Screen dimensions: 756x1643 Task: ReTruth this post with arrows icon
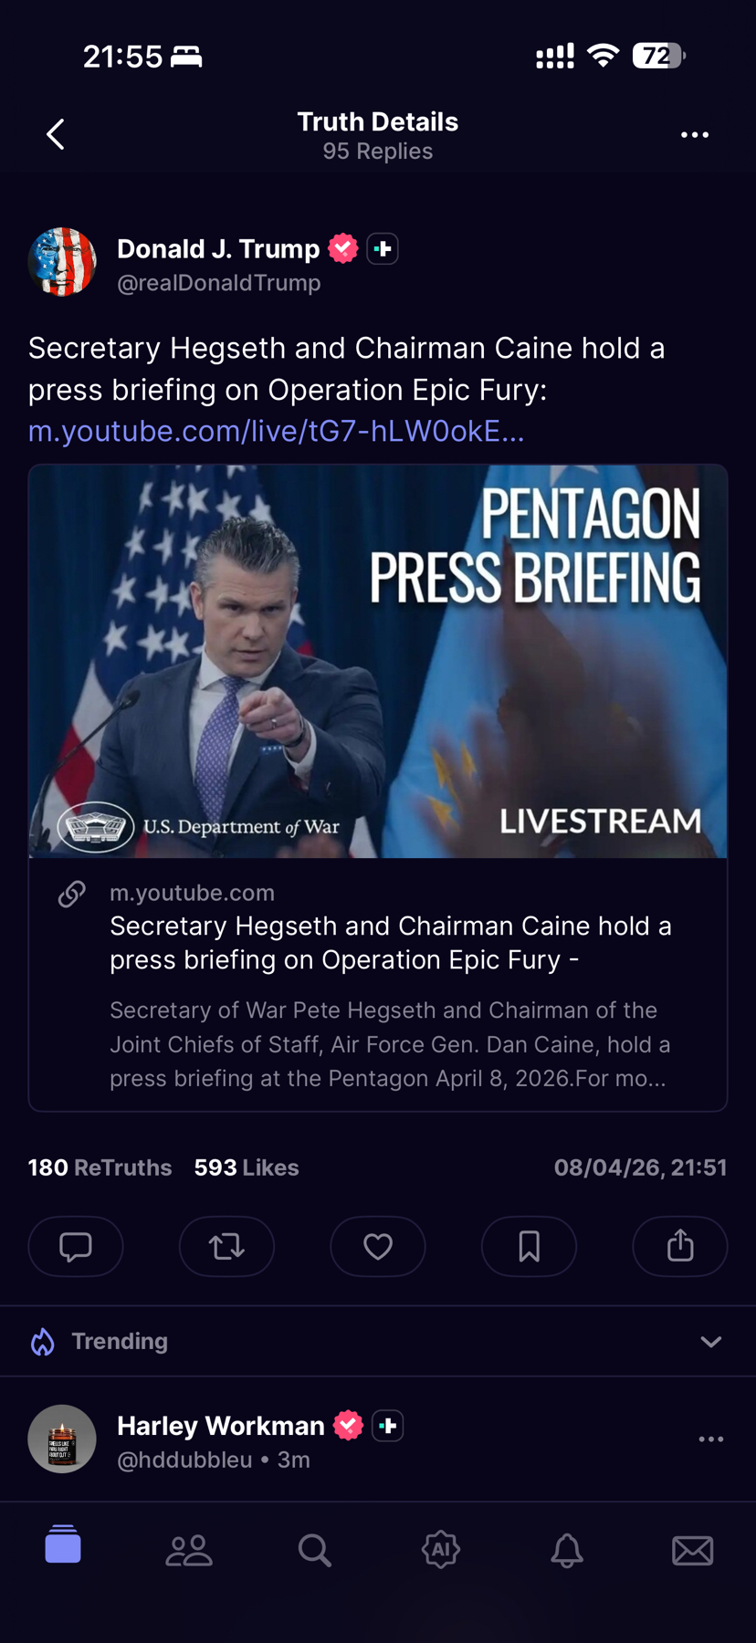[226, 1246]
